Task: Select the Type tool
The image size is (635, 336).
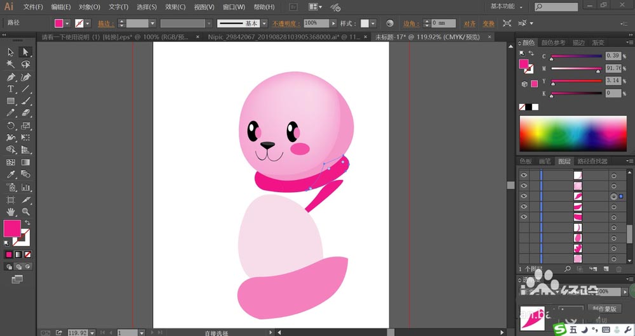Action: point(11,89)
